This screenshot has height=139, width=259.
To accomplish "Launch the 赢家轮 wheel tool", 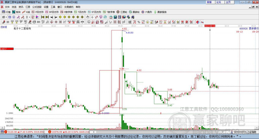I will pyautogui.click(x=134, y=12).
